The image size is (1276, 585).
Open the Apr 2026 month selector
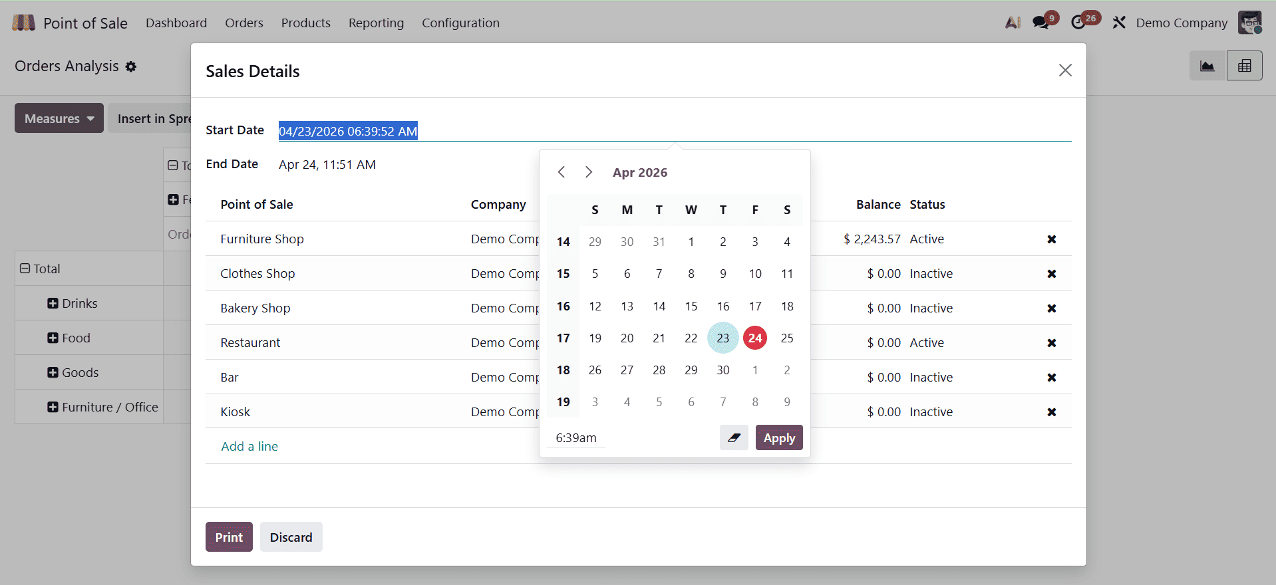(x=640, y=173)
